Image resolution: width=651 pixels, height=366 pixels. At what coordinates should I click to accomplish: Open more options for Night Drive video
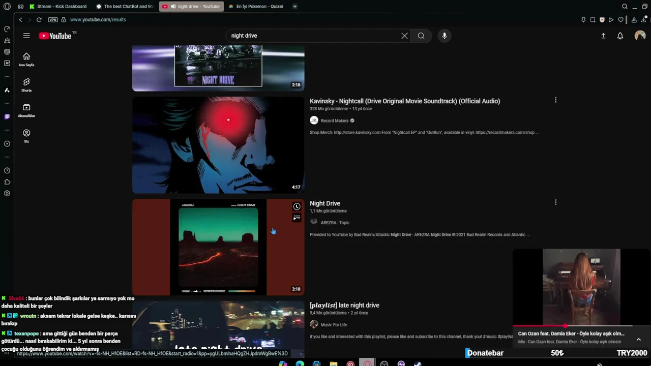(x=555, y=202)
